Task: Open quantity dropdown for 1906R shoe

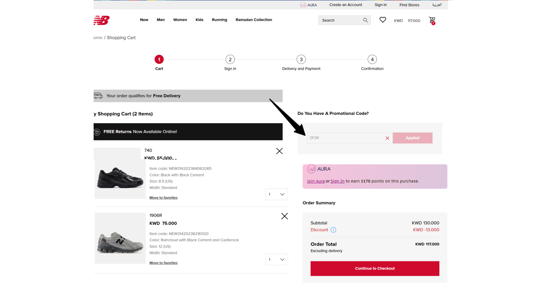Action: (277, 259)
